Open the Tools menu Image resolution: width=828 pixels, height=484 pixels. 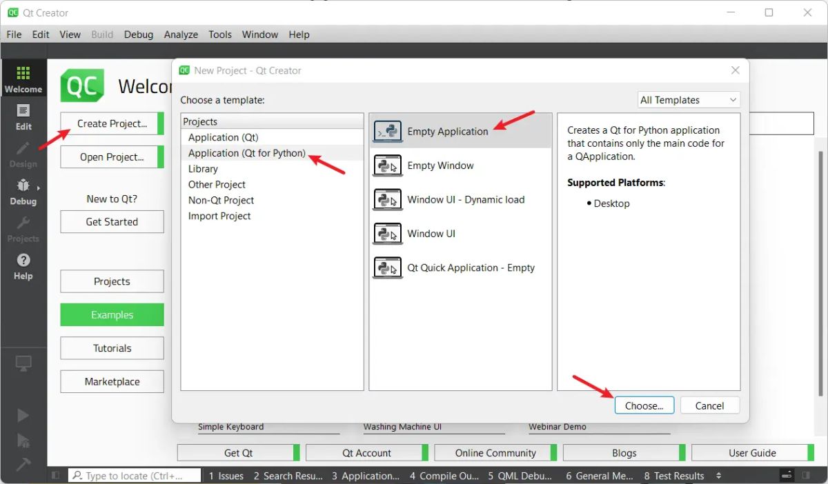coord(220,34)
